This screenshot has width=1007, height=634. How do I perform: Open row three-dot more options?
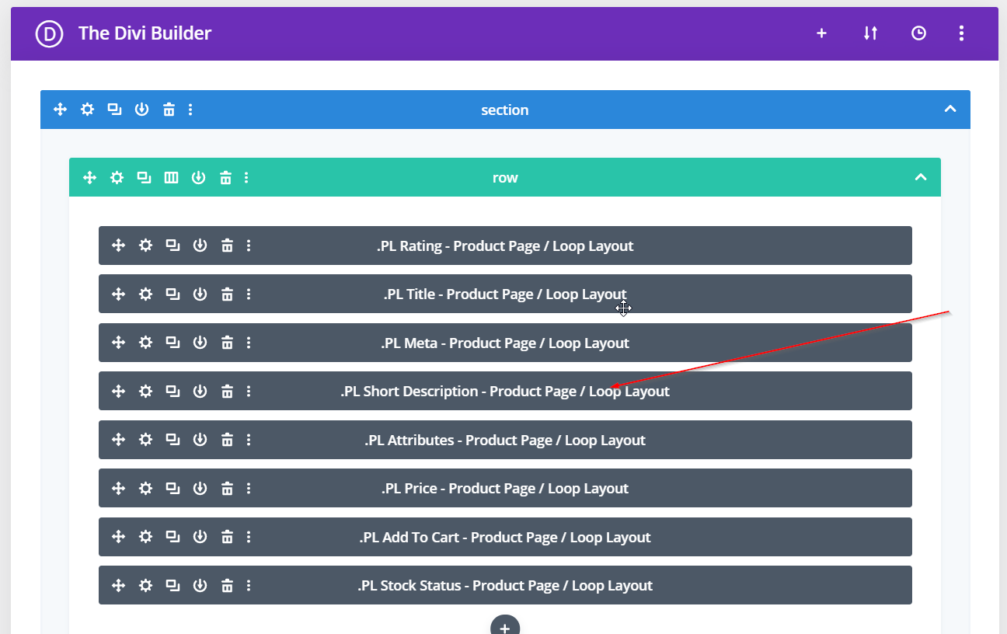click(246, 178)
